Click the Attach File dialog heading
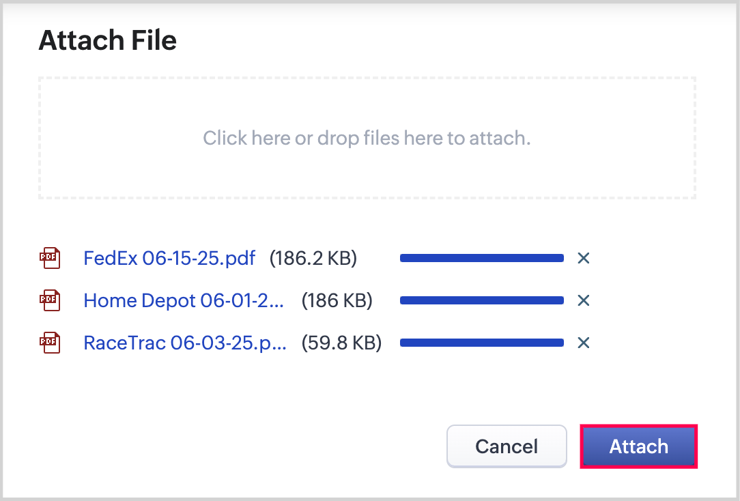The height and width of the screenshot is (501, 740). point(108,41)
